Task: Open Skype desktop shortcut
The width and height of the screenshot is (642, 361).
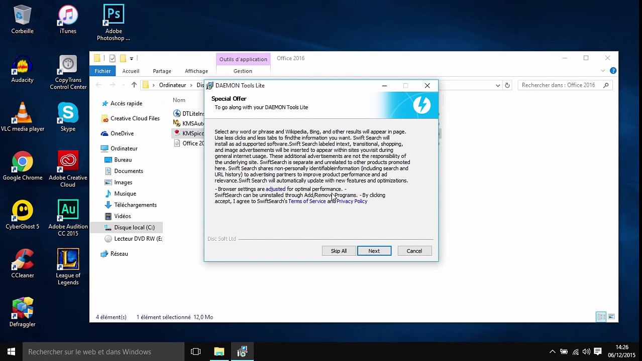Action: point(68,117)
